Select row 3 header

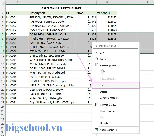3,17
